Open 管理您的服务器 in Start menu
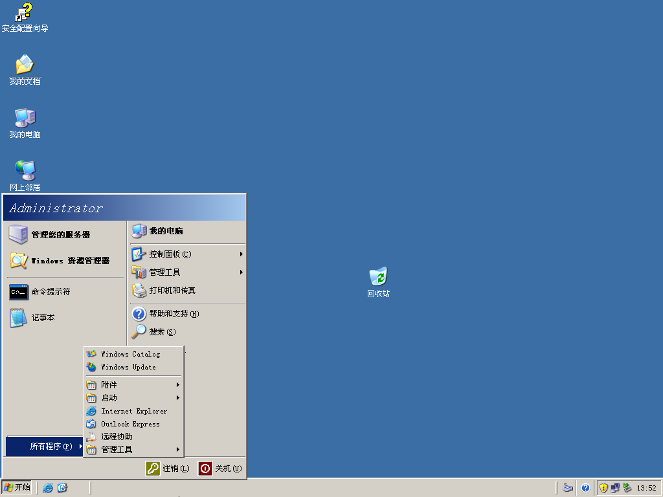Screen dimensions: 663x497 point(65,234)
